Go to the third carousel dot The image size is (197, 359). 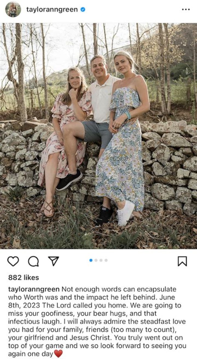(x=101, y=260)
